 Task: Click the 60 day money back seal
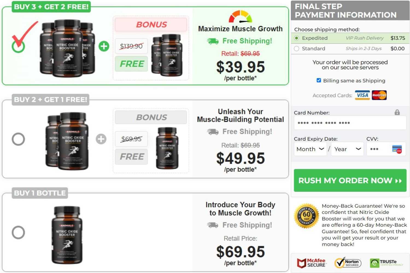(x=306, y=216)
